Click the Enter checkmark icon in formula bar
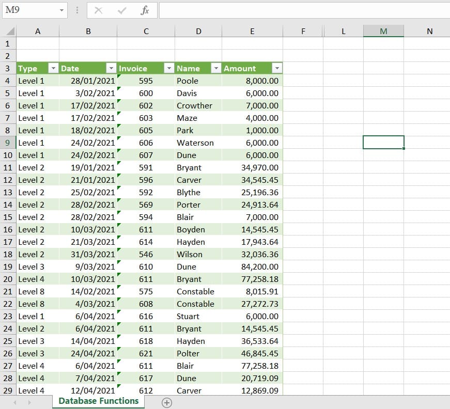The width and height of the screenshot is (450, 409). (122, 10)
